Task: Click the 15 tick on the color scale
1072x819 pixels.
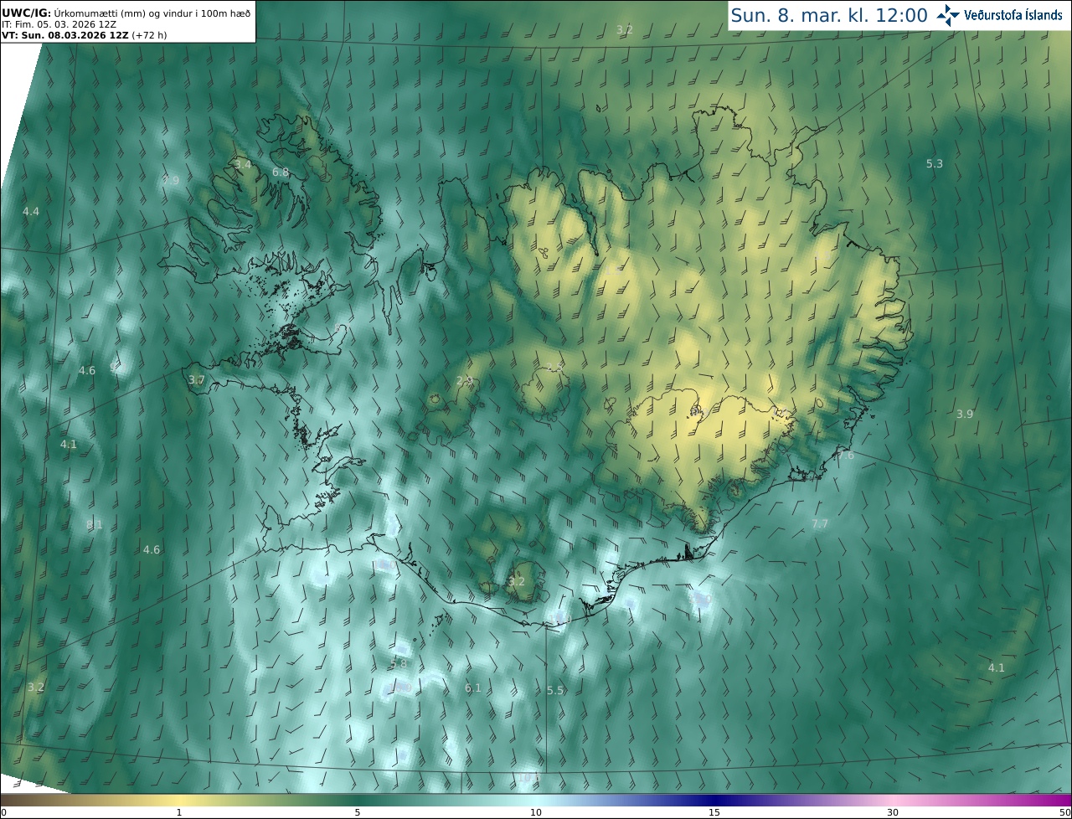Action: click(714, 812)
